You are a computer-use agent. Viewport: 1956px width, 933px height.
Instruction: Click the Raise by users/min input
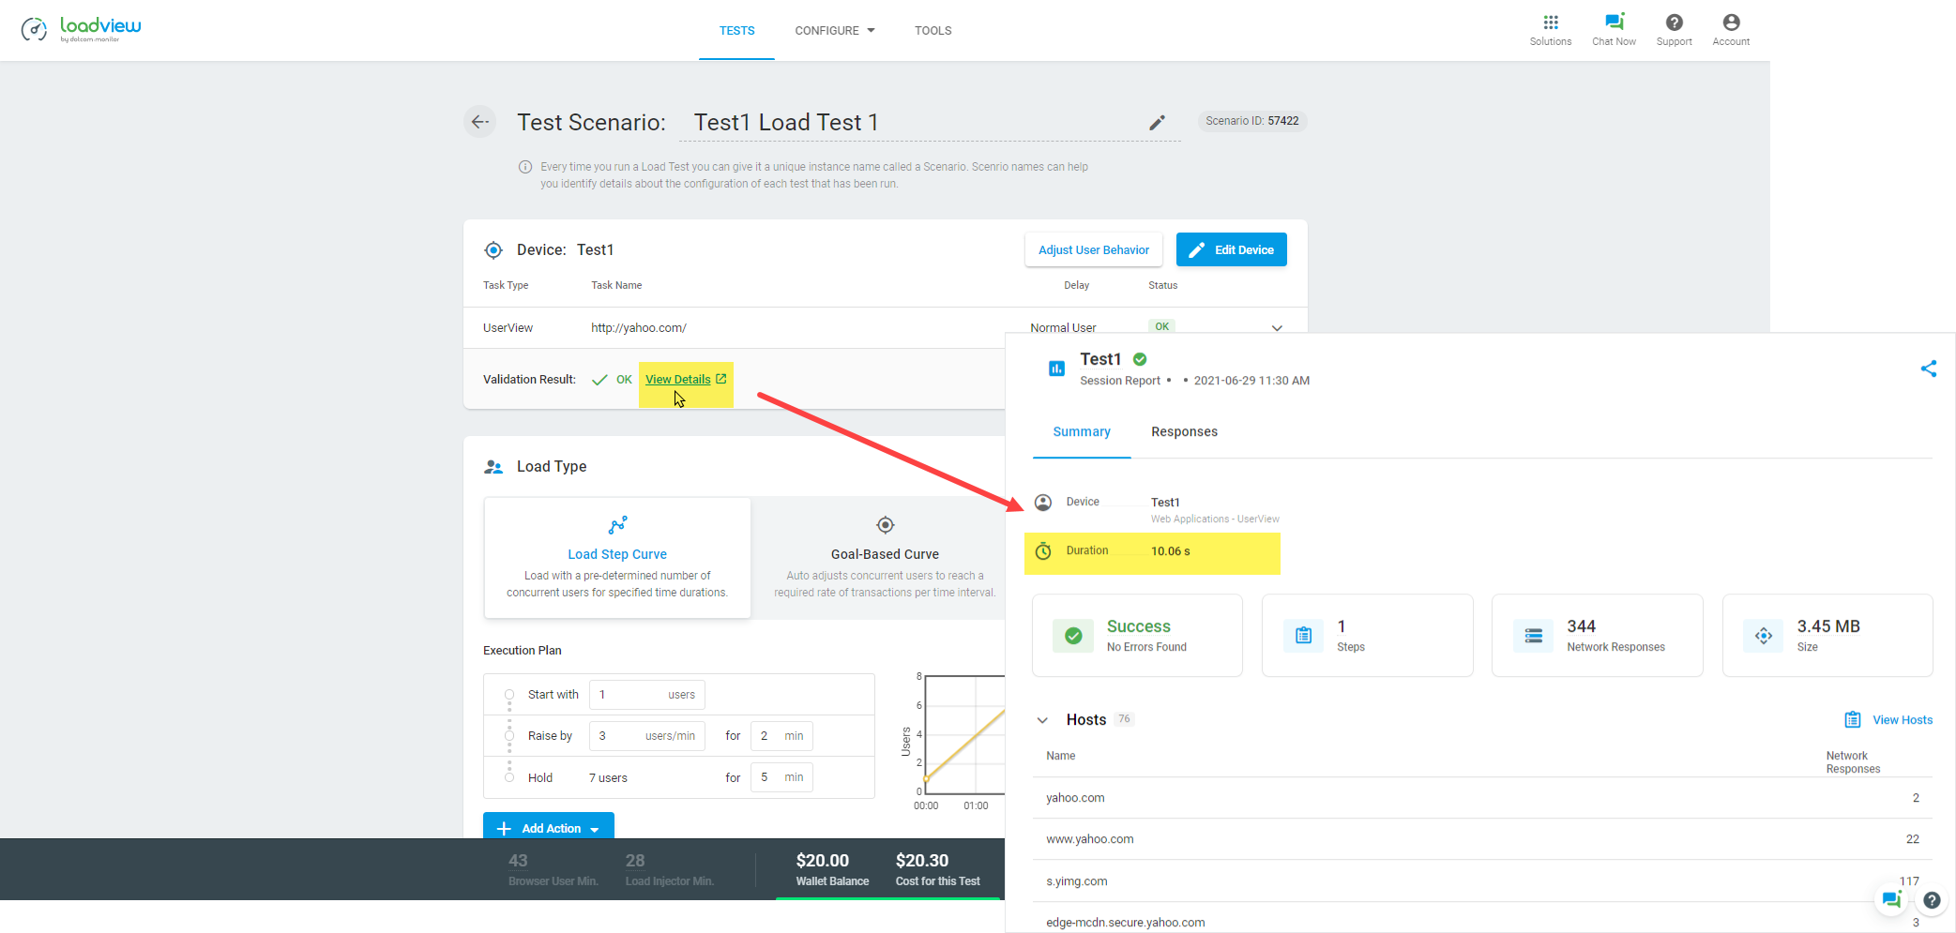tap(647, 736)
